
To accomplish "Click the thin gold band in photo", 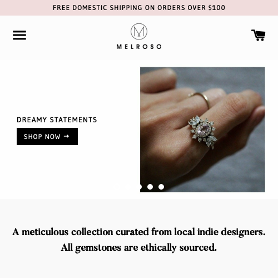I will [200, 99].
